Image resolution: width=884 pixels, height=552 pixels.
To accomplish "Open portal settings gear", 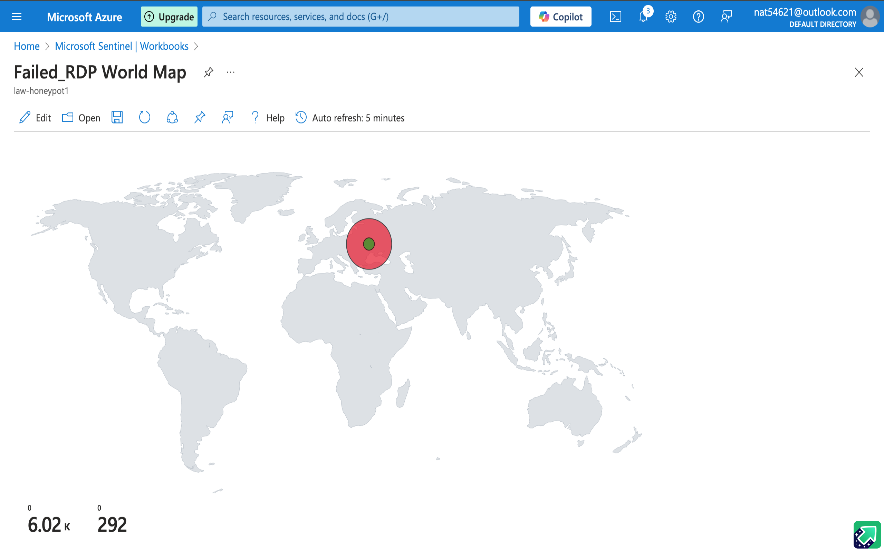I will click(671, 17).
